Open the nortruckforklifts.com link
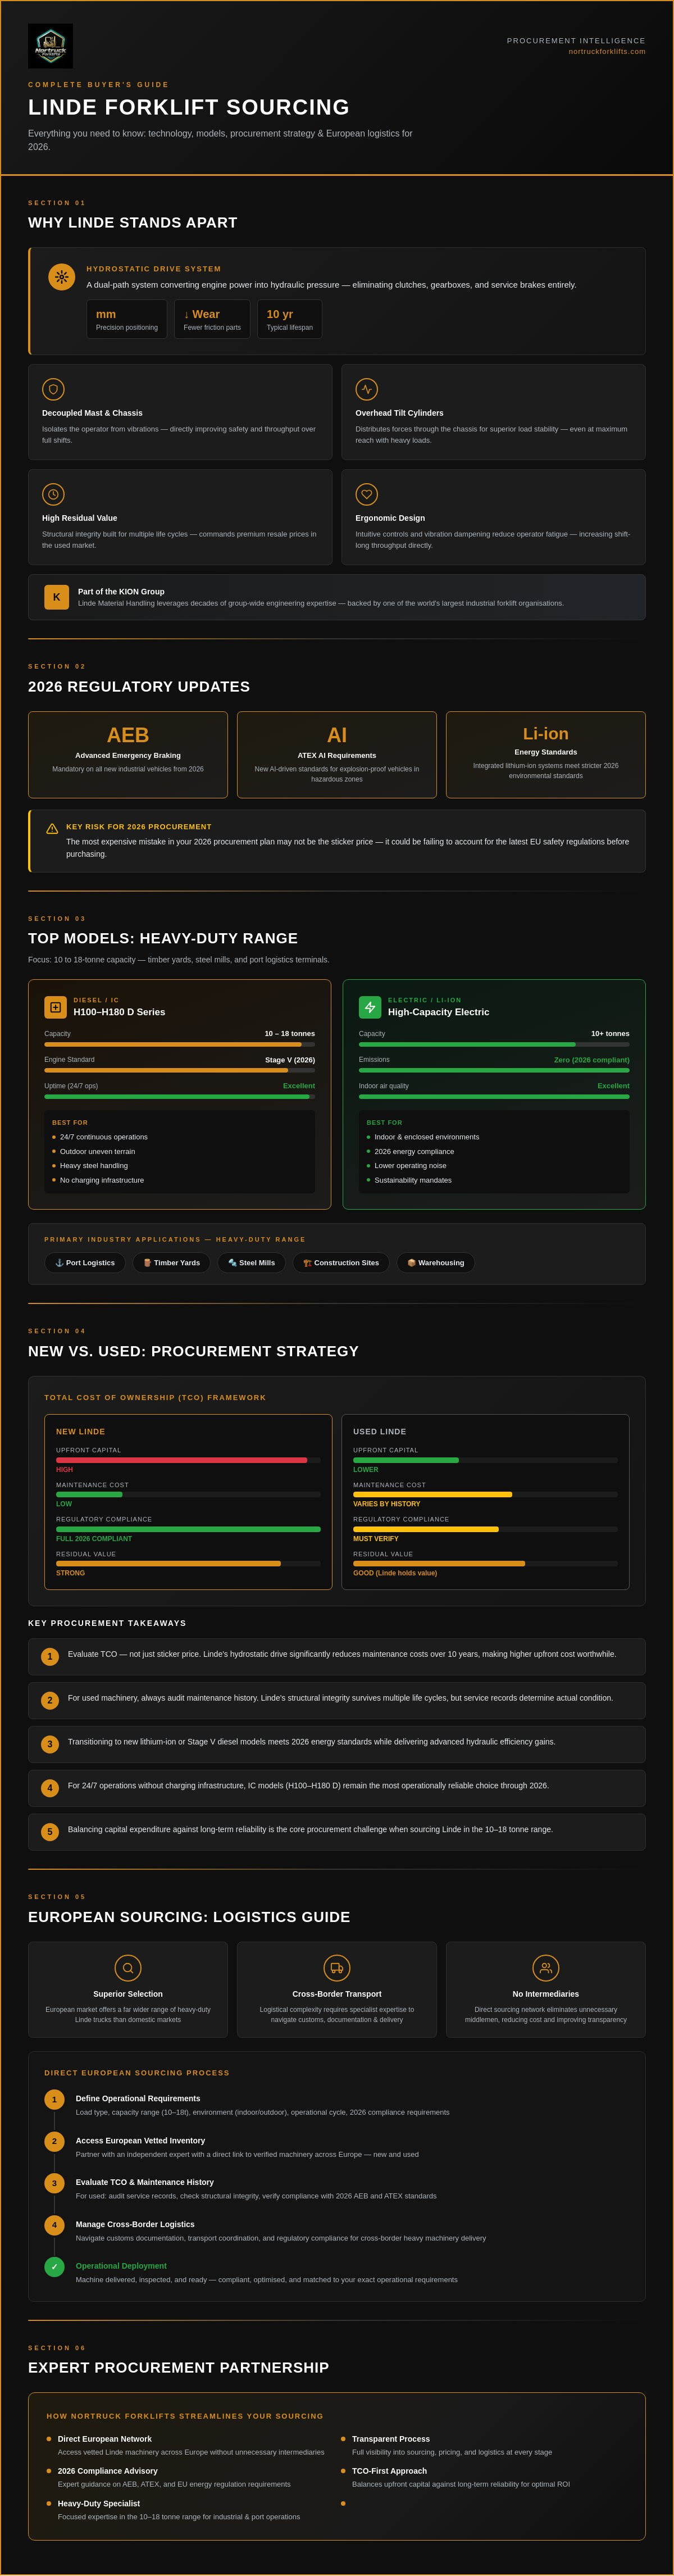The image size is (674, 2576). click(x=607, y=52)
